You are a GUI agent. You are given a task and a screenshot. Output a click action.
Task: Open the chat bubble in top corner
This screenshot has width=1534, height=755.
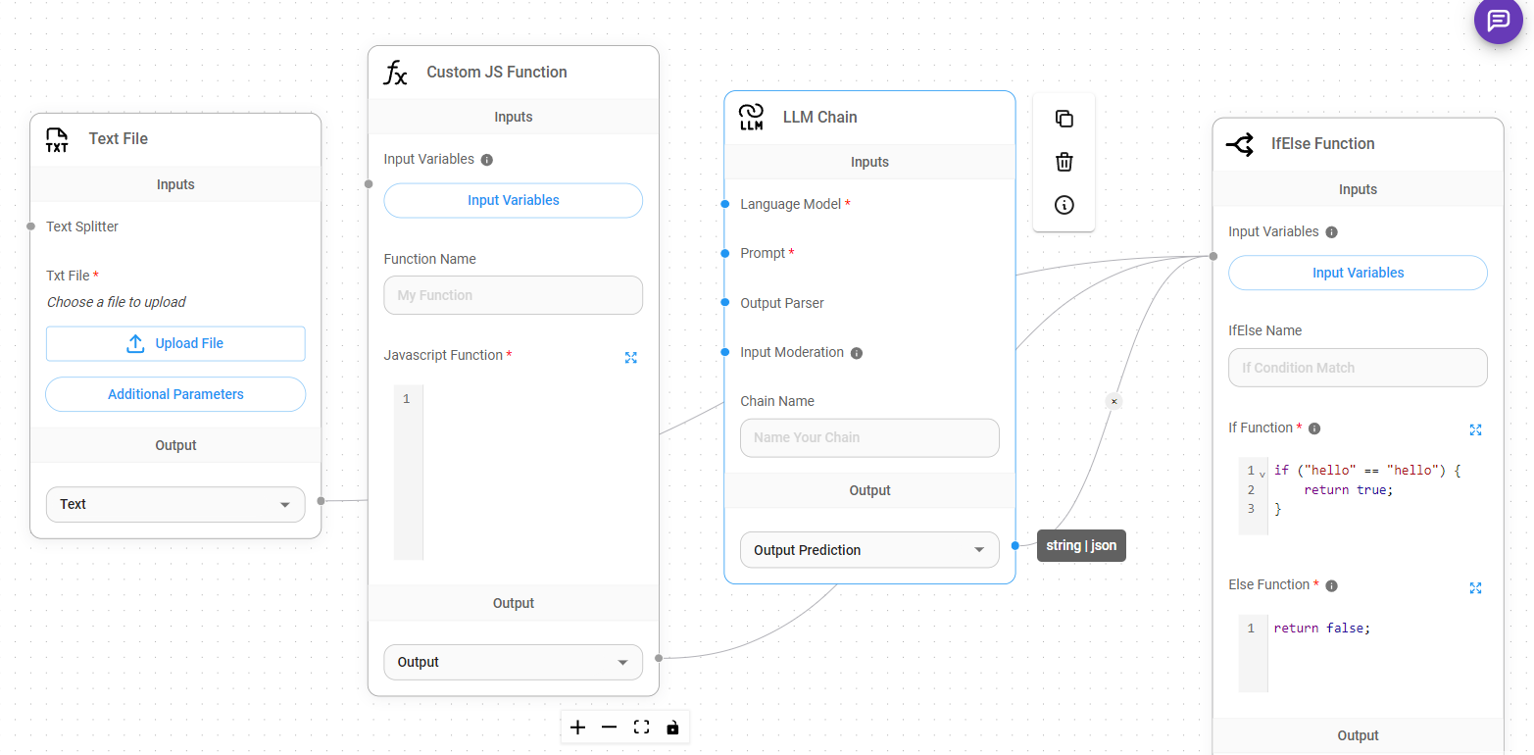(1498, 20)
